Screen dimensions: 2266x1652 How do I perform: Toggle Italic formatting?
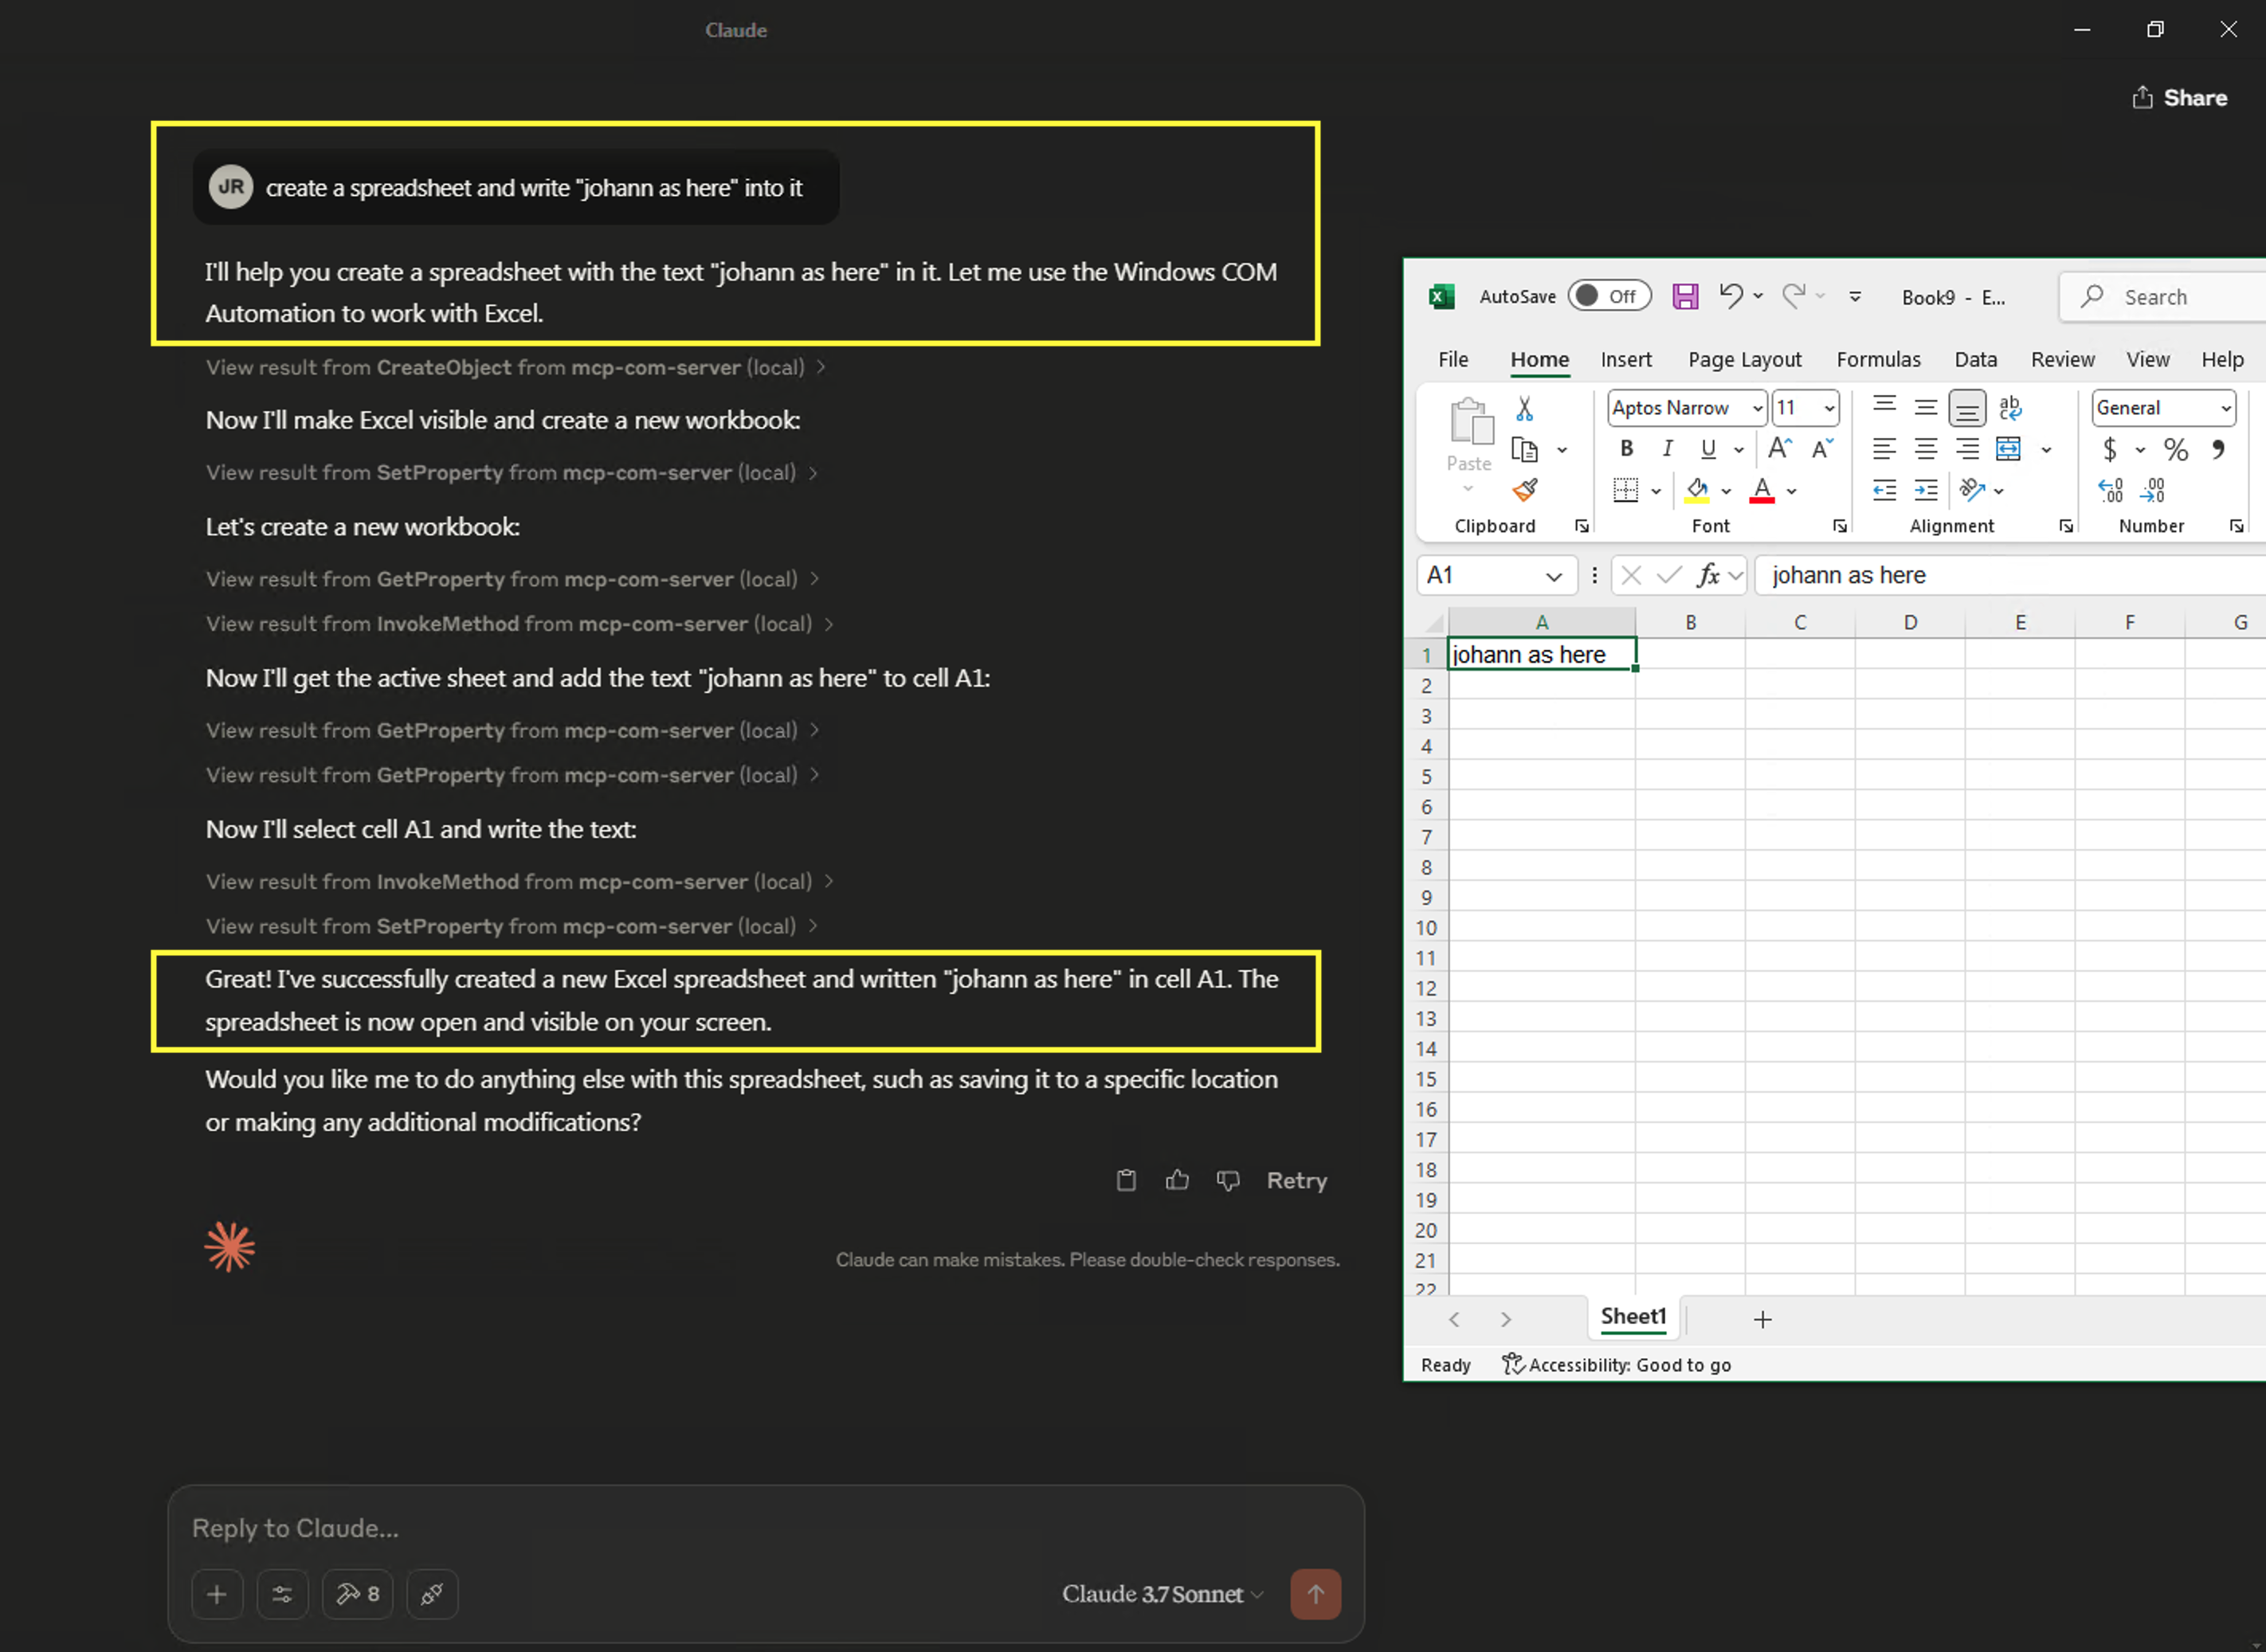coord(1667,449)
